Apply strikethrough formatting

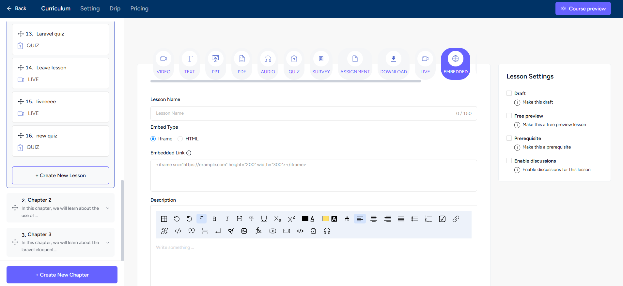(x=251, y=219)
